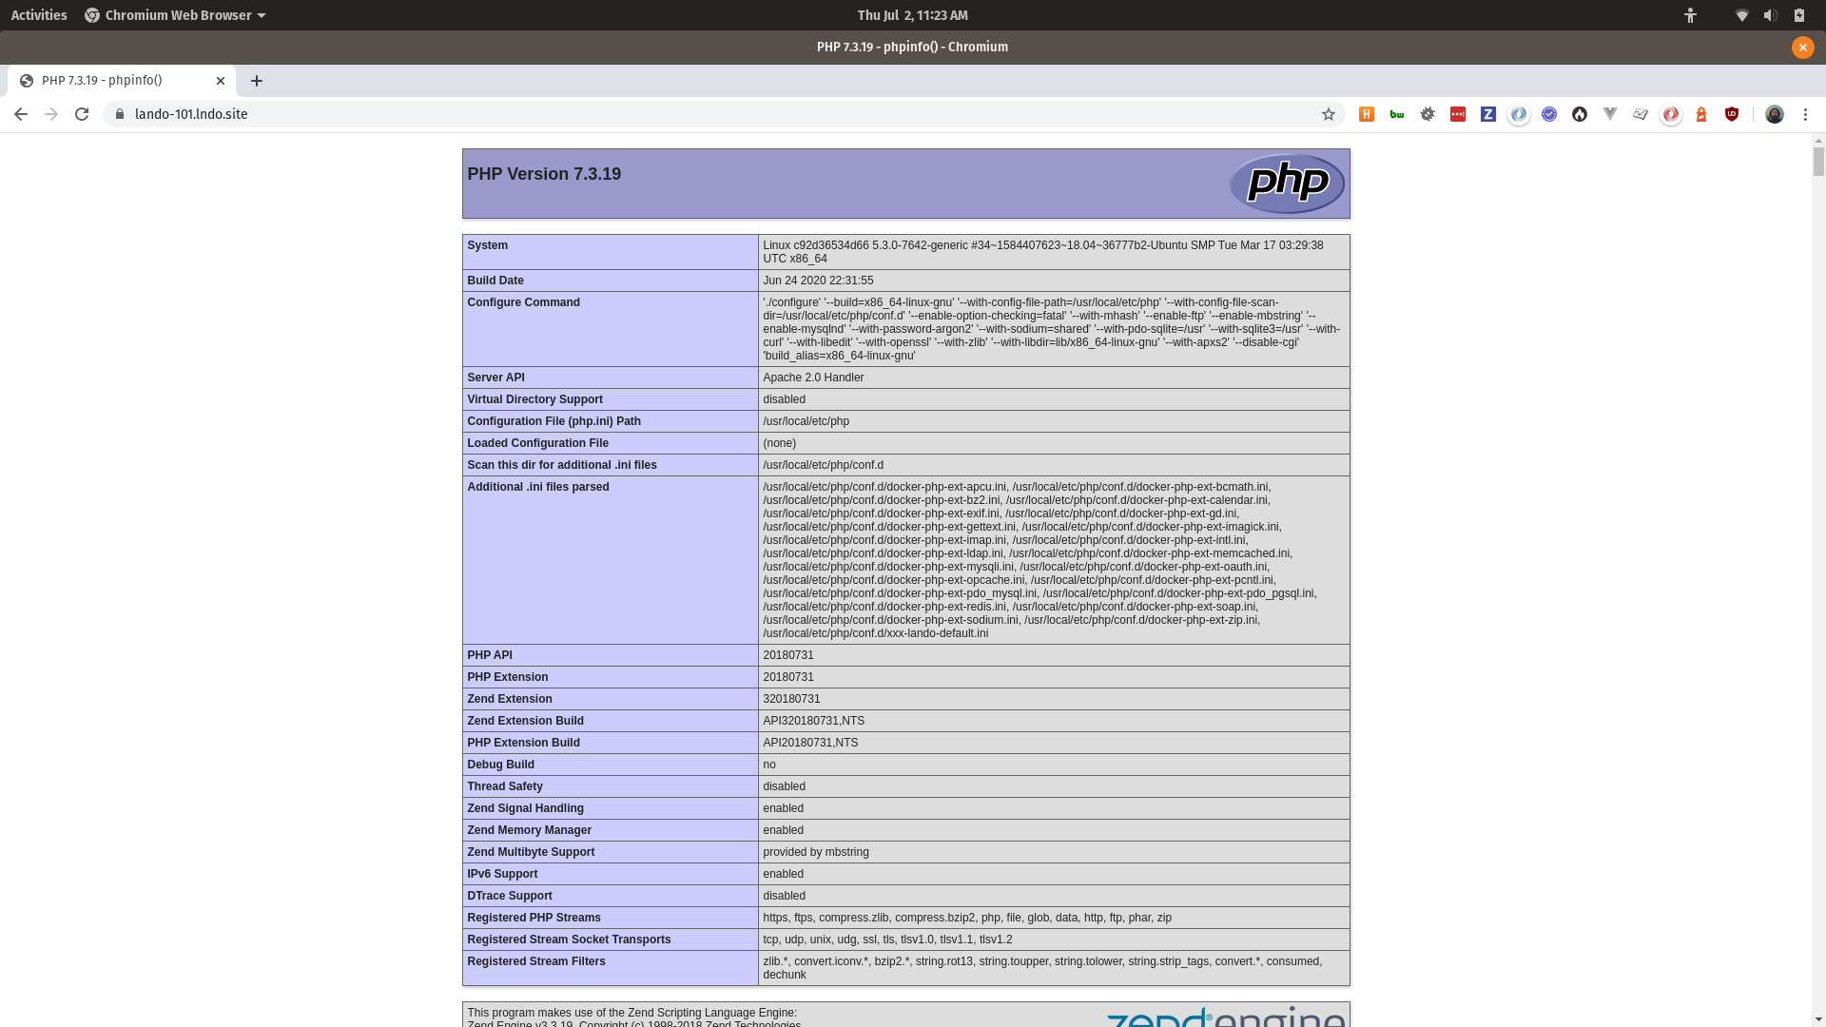Open the orange H extension
This screenshot has width=1826, height=1027.
point(1367,114)
